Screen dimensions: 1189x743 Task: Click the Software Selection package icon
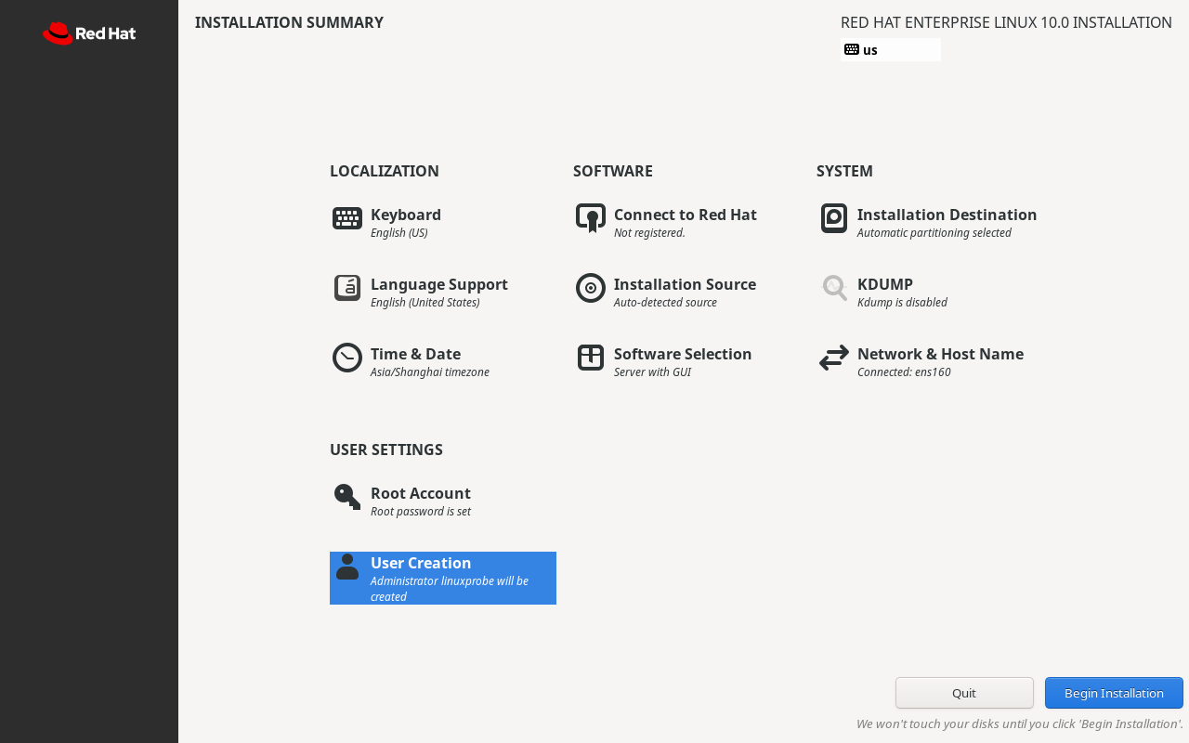tap(591, 358)
